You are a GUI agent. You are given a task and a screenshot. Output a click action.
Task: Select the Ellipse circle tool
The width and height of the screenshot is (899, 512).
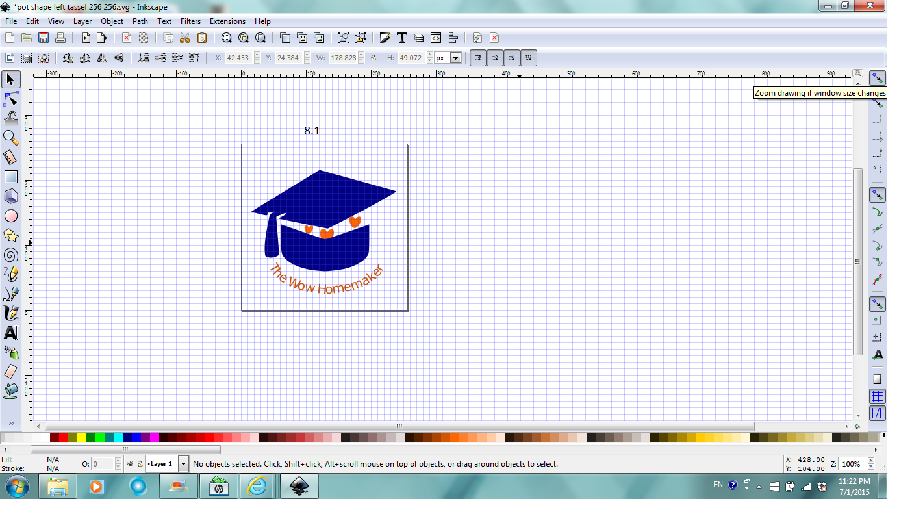11,216
